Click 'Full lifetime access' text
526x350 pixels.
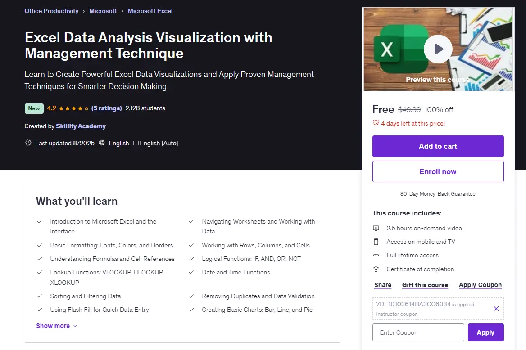click(412, 255)
